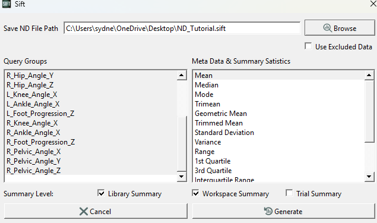
Task: Toggle Library Summary checkbox
Action: point(101,193)
